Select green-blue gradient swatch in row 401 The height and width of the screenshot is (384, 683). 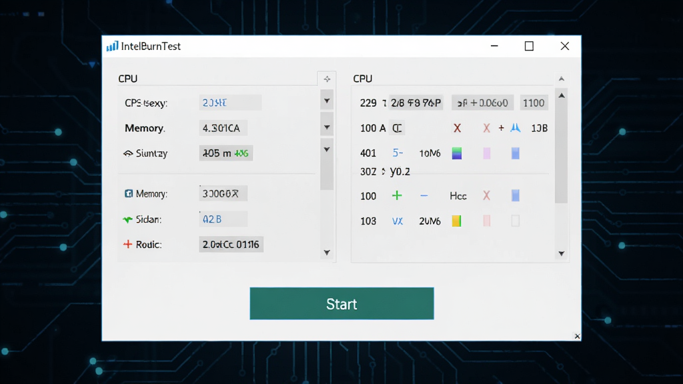457,153
